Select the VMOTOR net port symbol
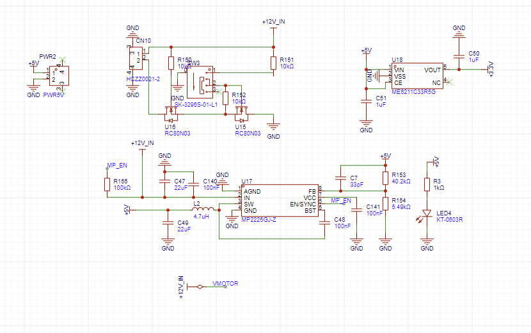The width and height of the screenshot is (531, 333). click(x=200, y=286)
